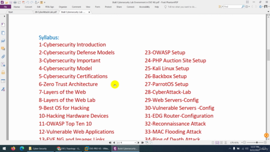This screenshot has height=152, width=270.
Task: Open the customize quick access toolbar dropdown
Action: click(45, 3)
